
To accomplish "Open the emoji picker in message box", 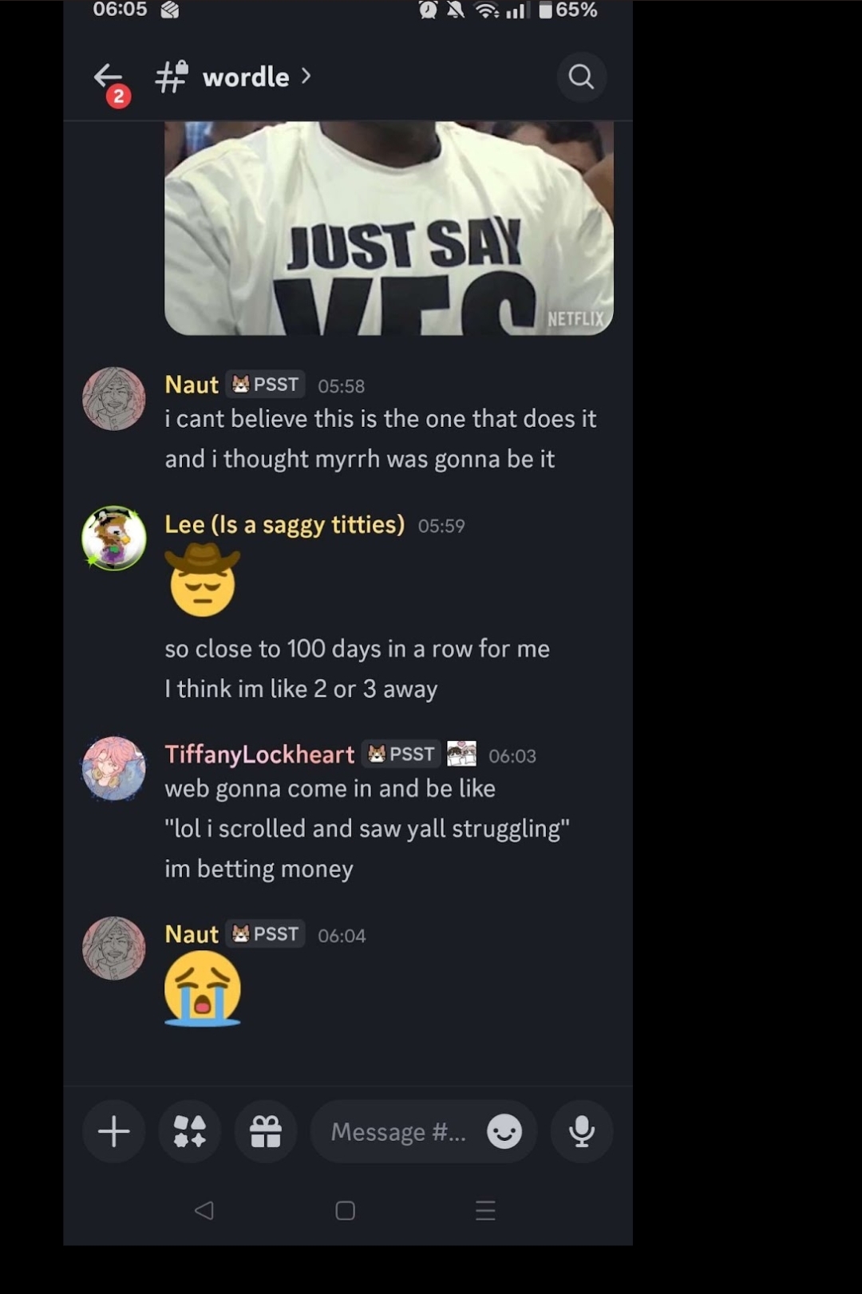I will (x=504, y=1131).
